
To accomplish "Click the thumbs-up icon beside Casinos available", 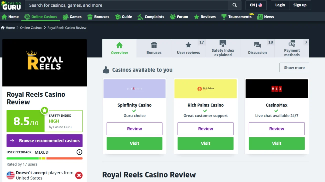I will 106,70.
